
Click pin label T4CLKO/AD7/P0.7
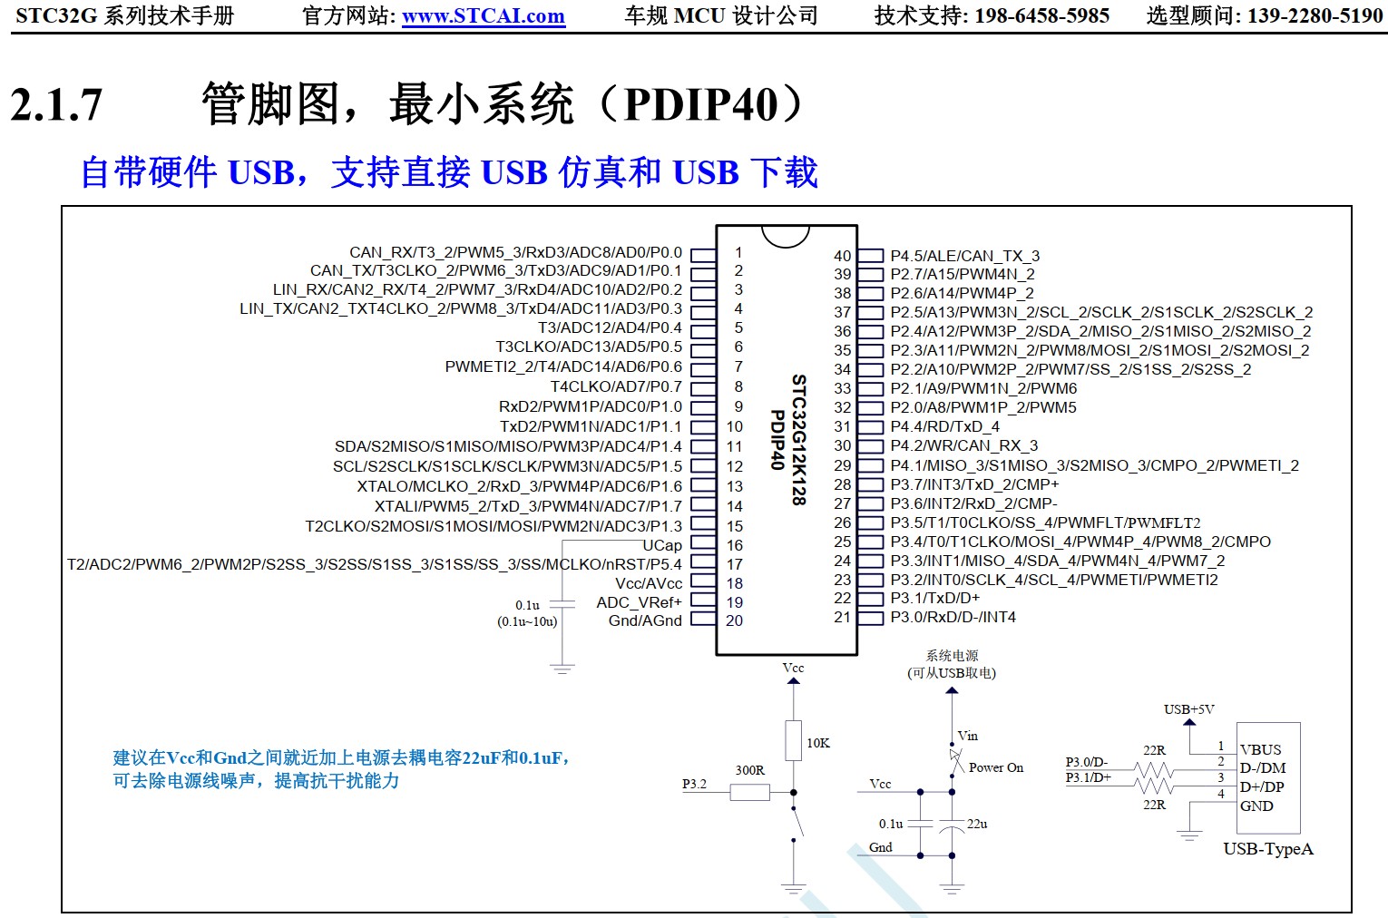[x=616, y=386]
